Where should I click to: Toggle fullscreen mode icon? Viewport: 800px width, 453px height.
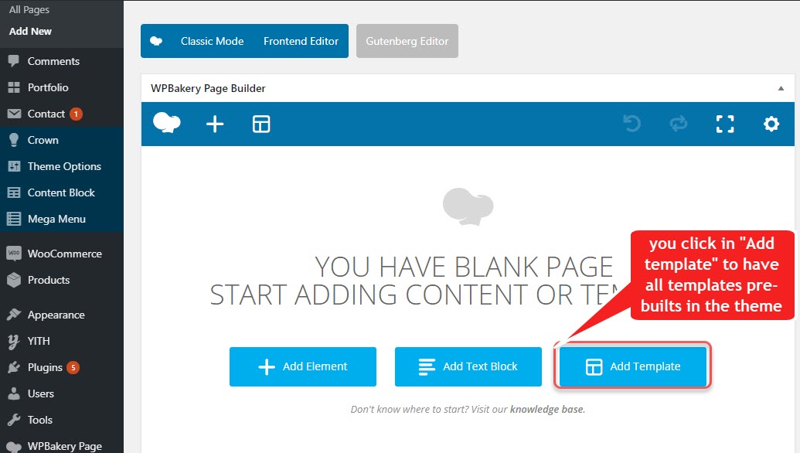[x=725, y=124]
